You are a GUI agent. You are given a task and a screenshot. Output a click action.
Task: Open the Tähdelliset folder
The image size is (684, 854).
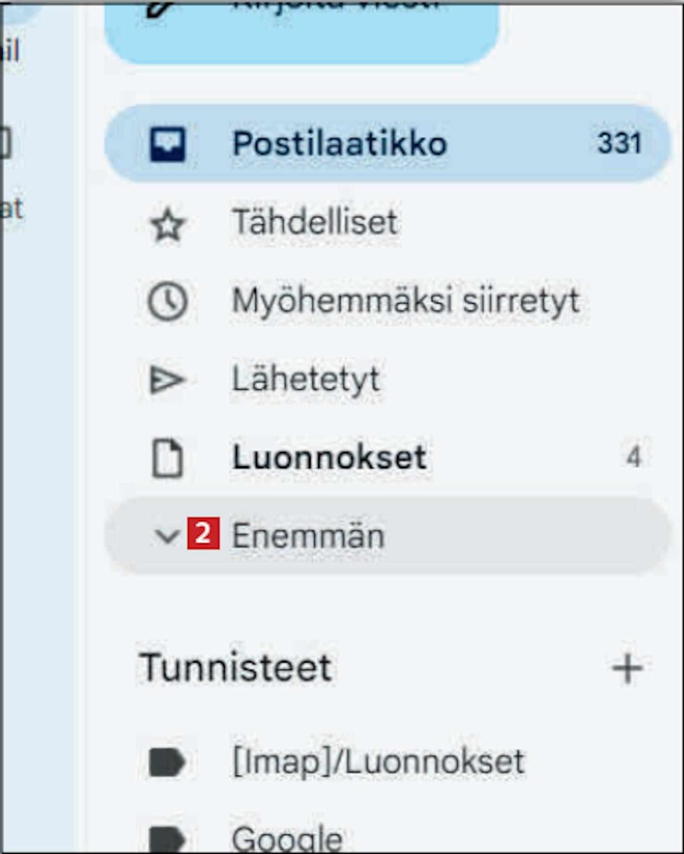click(315, 222)
